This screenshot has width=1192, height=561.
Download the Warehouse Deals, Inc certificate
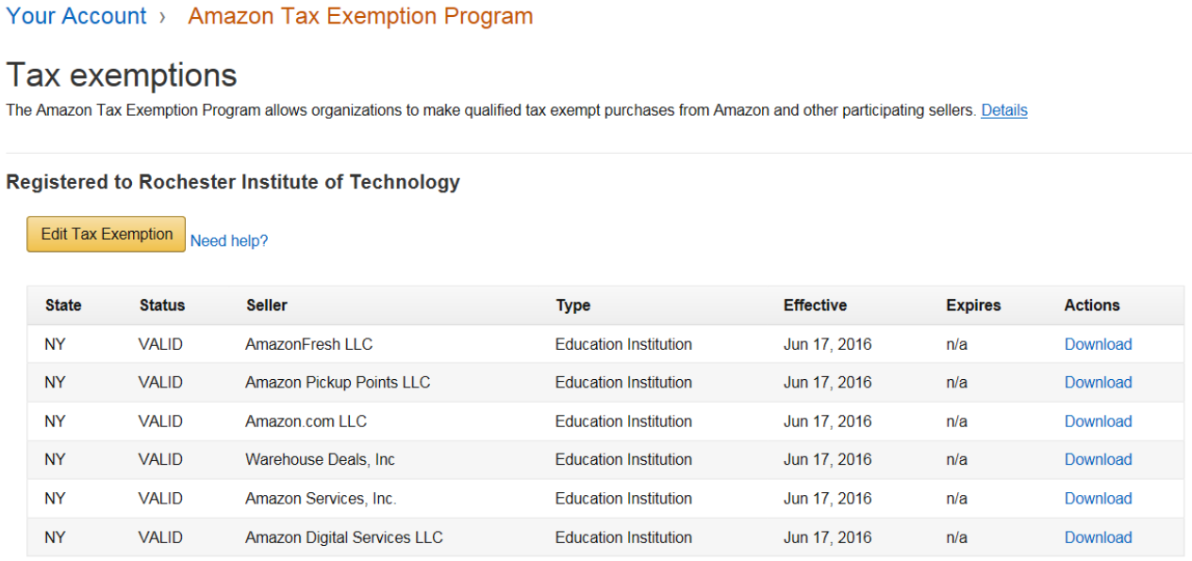pos(1098,459)
